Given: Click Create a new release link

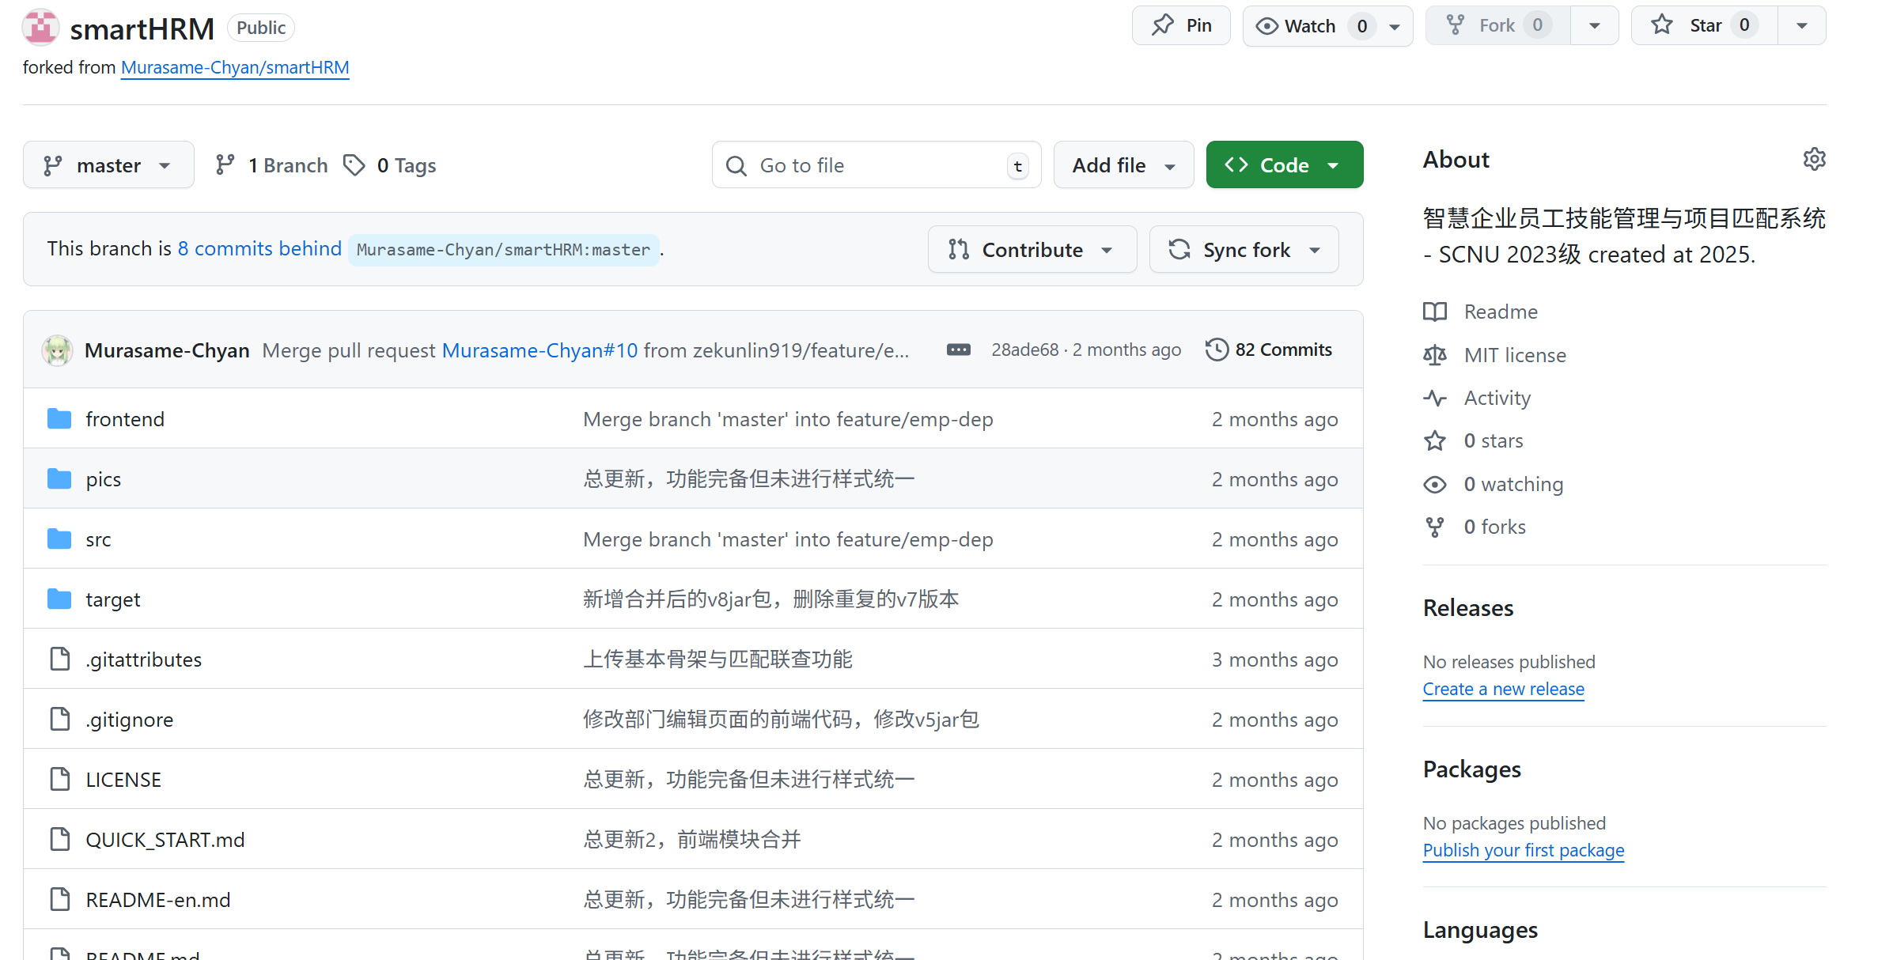Looking at the screenshot, I should pos(1503,689).
